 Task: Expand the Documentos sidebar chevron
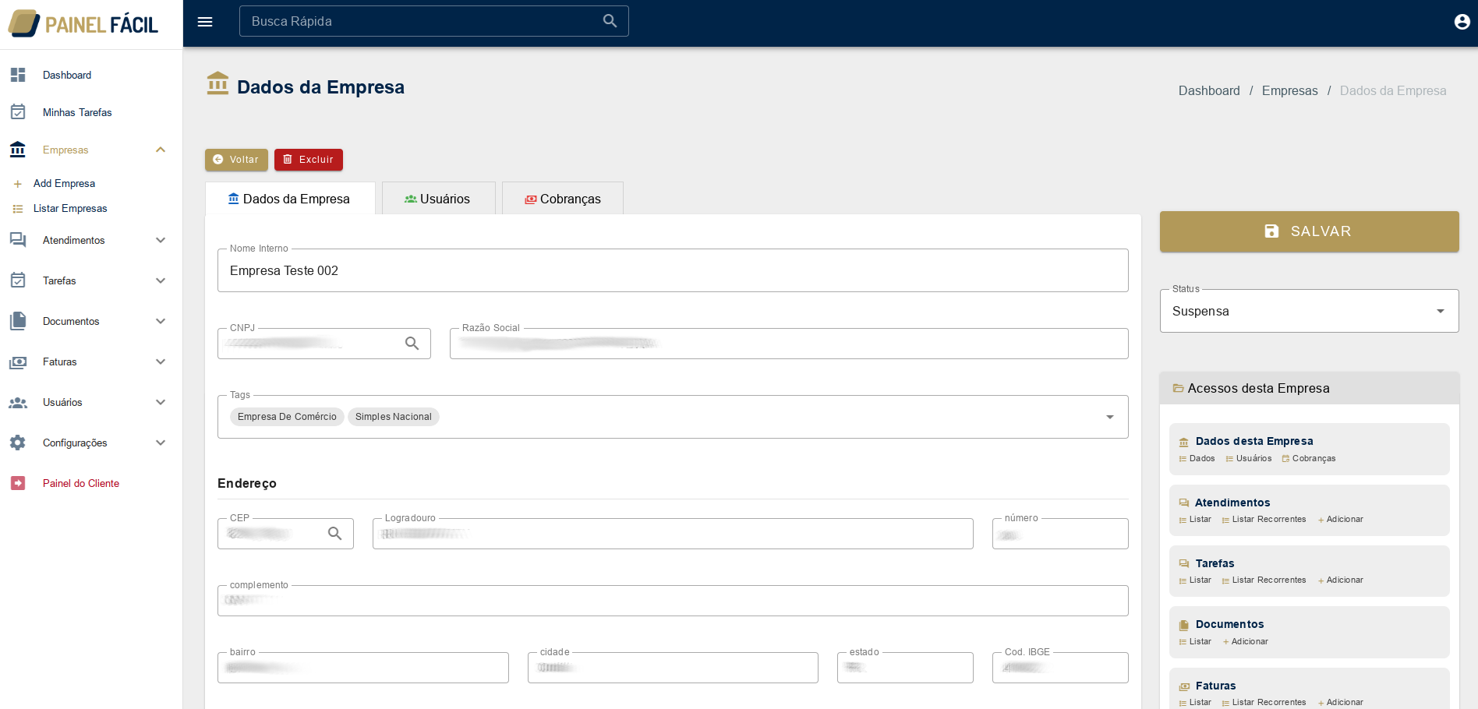(161, 321)
